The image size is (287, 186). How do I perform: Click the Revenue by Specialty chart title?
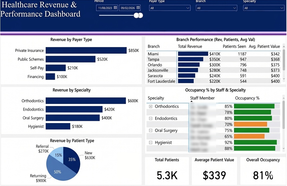point(72,90)
